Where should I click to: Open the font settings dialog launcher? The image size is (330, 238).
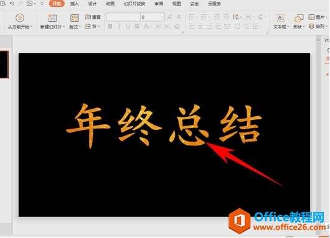pyautogui.click(x=182, y=32)
